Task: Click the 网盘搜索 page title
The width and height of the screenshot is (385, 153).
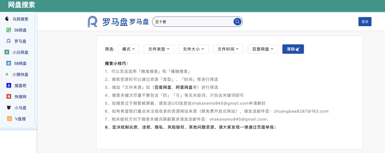Action: 22,5
